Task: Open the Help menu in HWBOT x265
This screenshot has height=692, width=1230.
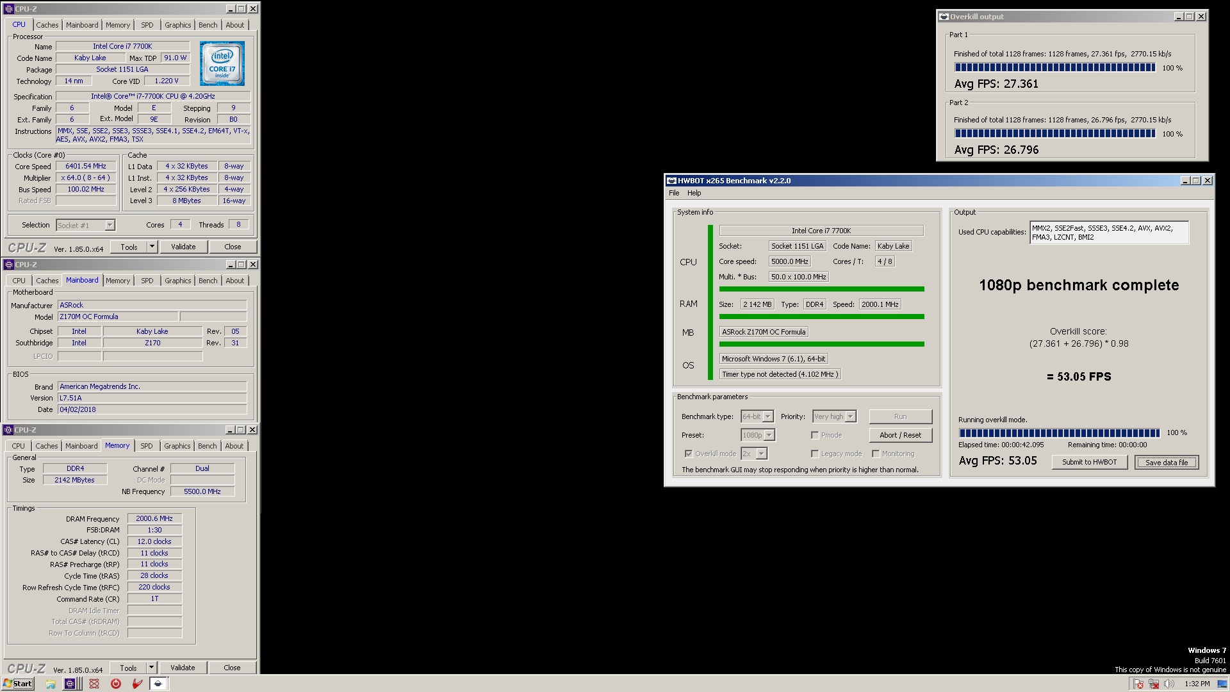Action: click(694, 193)
